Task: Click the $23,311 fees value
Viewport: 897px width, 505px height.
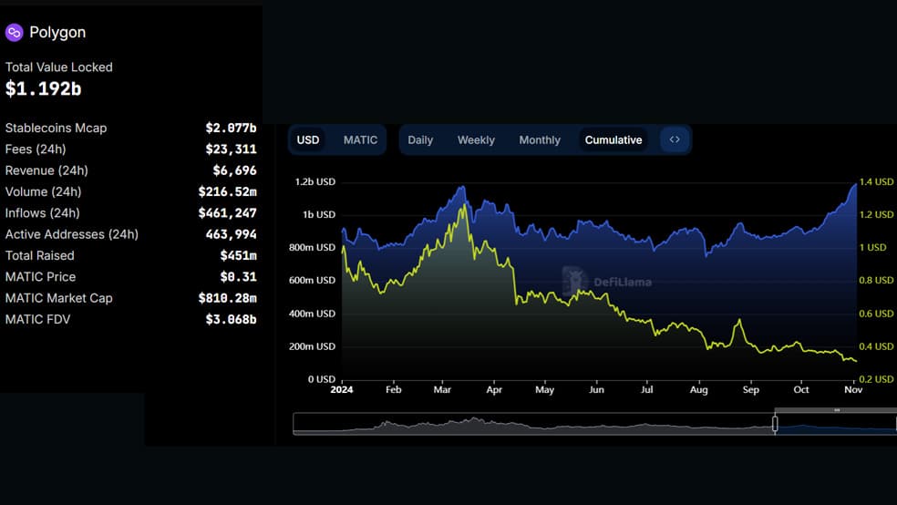Action: [232, 149]
